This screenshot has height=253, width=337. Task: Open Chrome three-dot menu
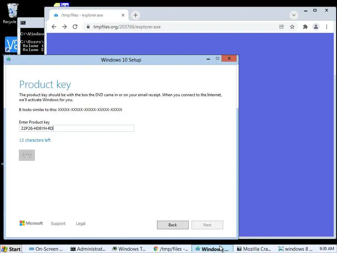[327, 27]
